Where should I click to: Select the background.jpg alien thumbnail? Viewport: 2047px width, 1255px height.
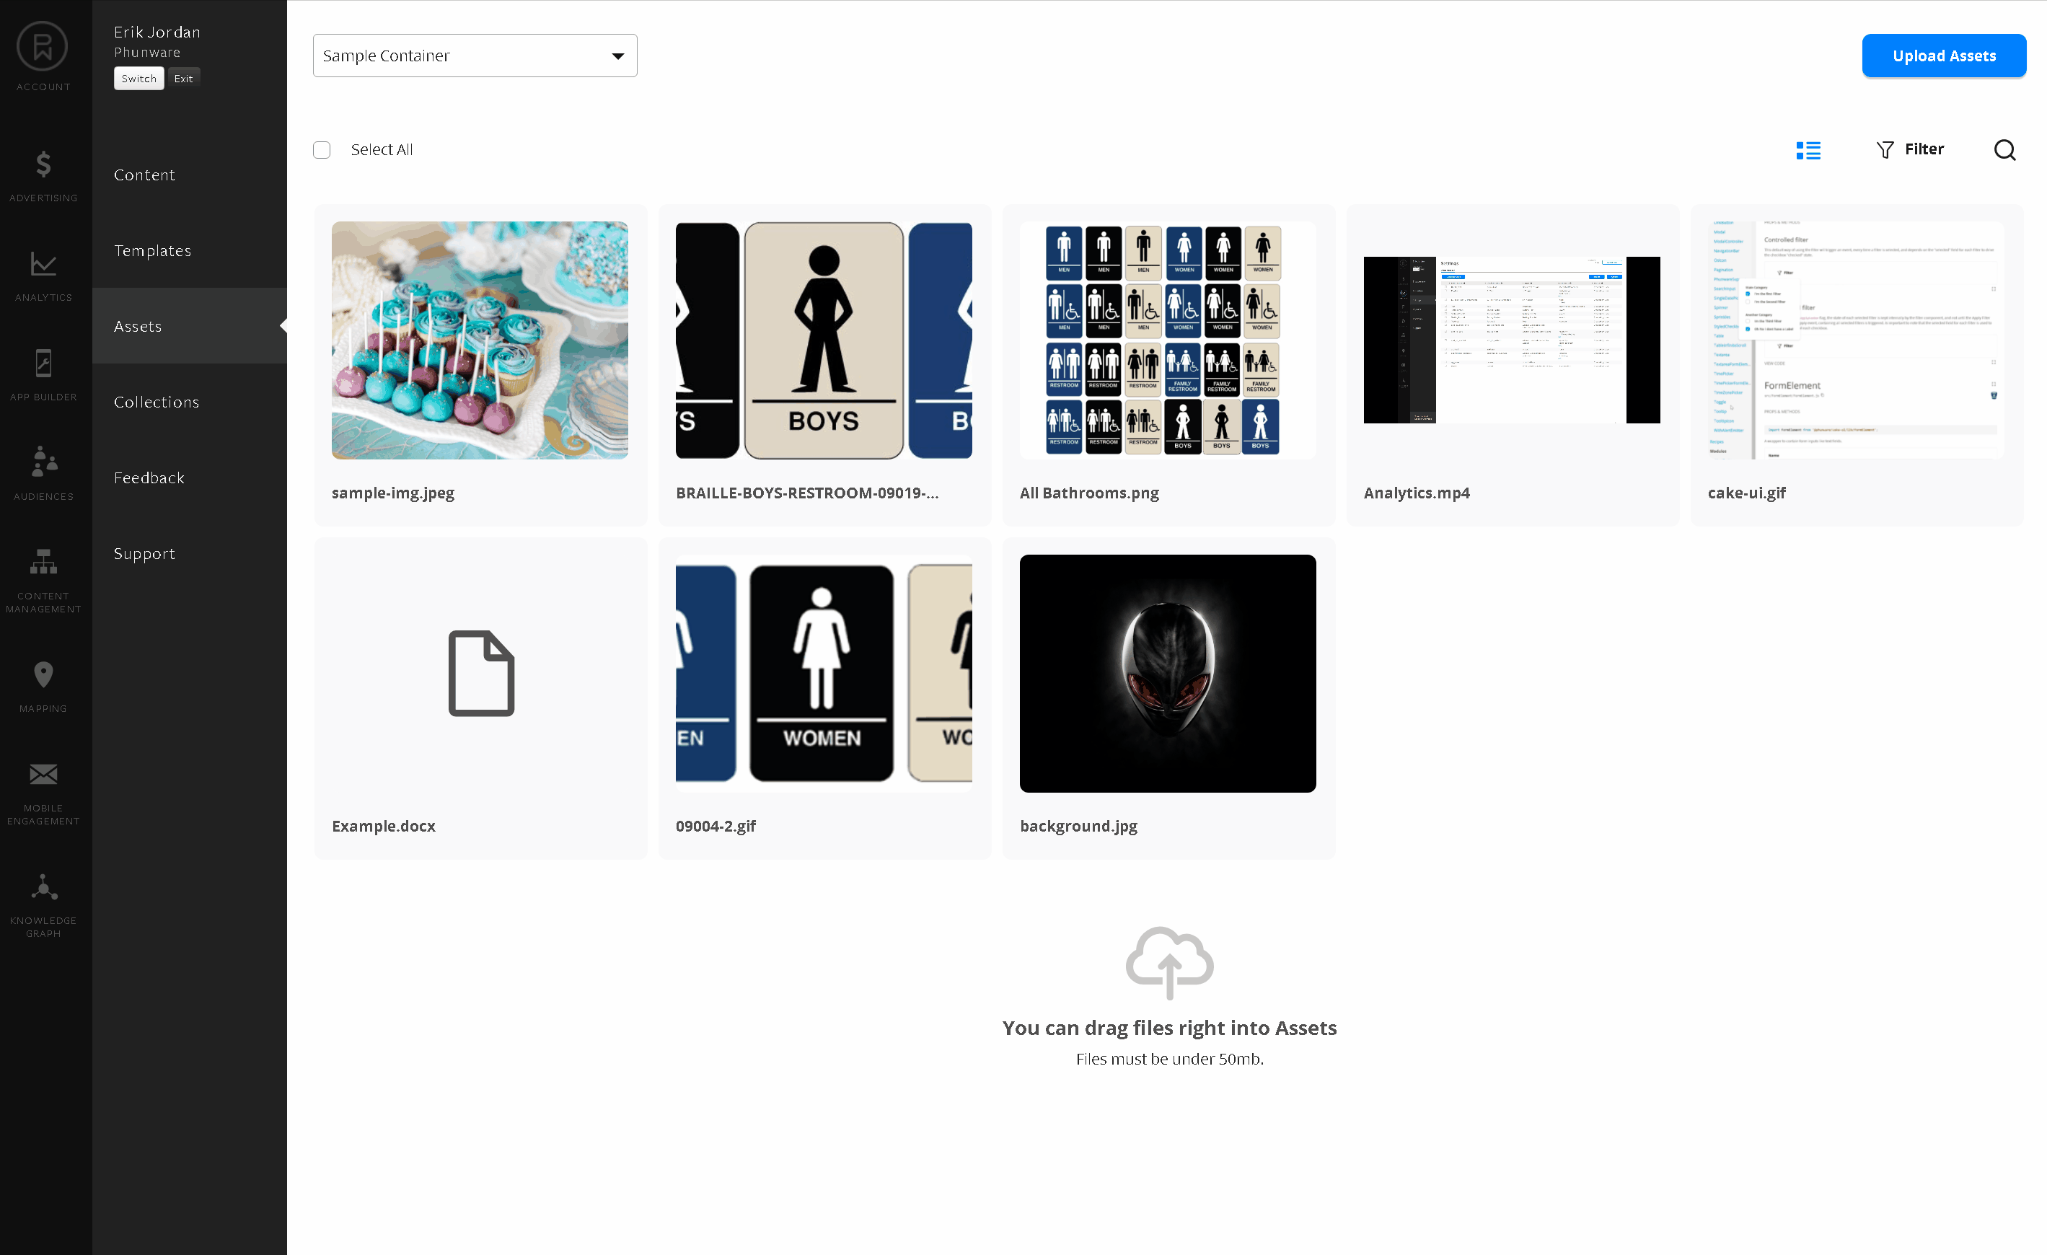click(1167, 674)
